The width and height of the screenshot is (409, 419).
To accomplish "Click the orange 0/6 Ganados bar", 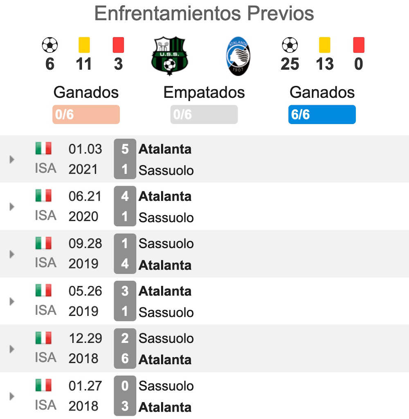I will [86, 115].
